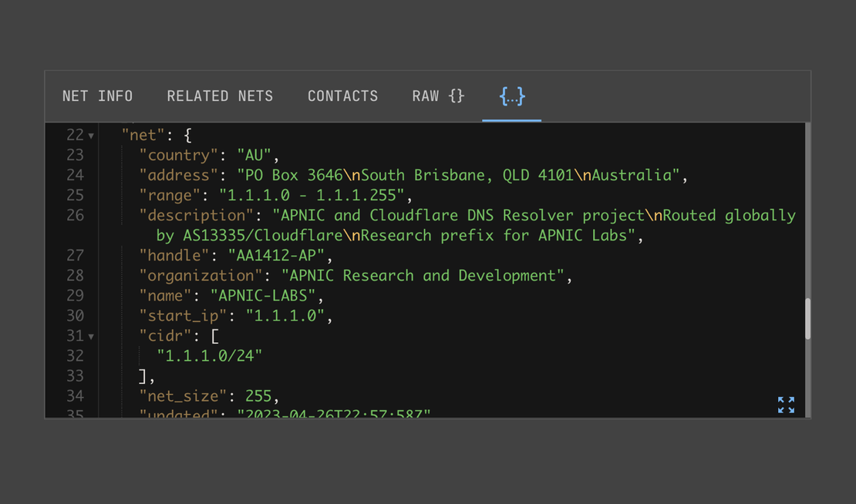The height and width of the screenshot is (504, 856).
Task: Select the cidr entry 1.1.1.0/24
Action: coord(208,356)
